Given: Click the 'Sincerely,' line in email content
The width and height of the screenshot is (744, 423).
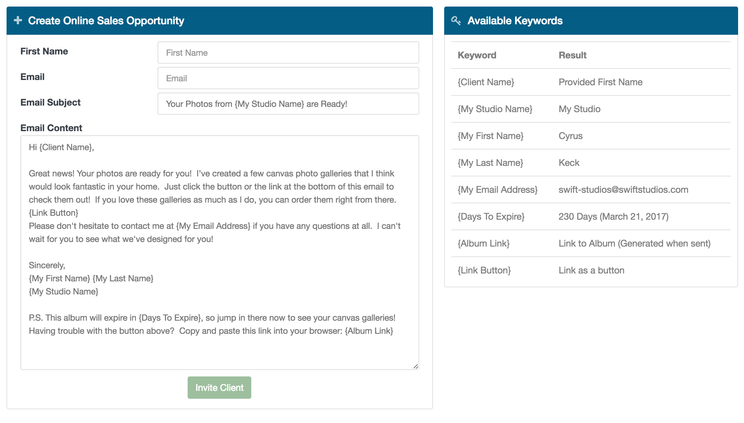Looking at the screenshot, I should pos(47,265).
